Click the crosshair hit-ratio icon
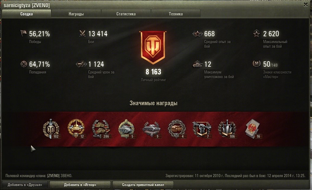This screenshot has width=312, height=190. (24, 64)
